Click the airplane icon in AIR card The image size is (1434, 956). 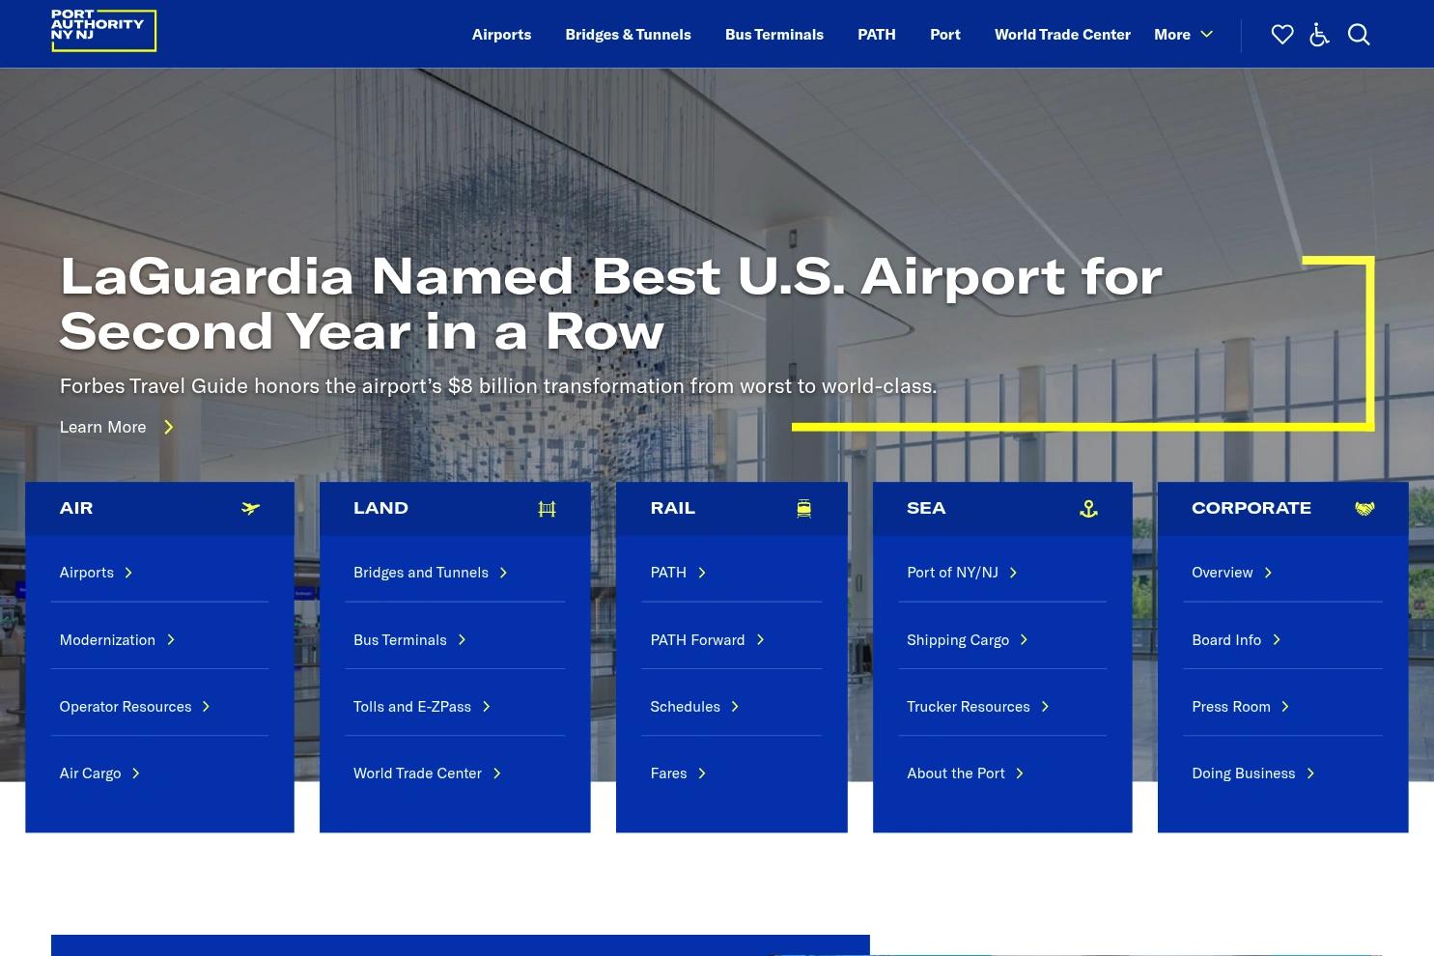pyautogui.click(x=250, y=509)
